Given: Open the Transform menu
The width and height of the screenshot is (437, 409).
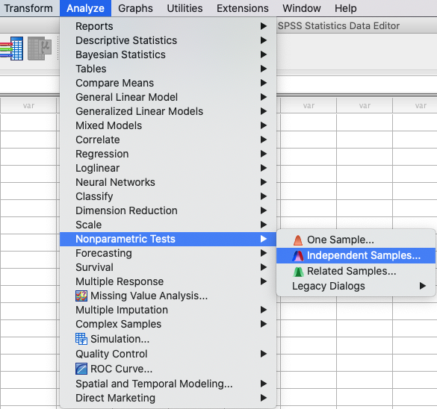Looking at the screenshot, I should tap(28, 8).
